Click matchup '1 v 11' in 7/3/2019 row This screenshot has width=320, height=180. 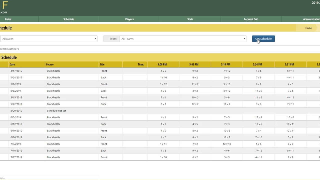click(x=163, y=144)
